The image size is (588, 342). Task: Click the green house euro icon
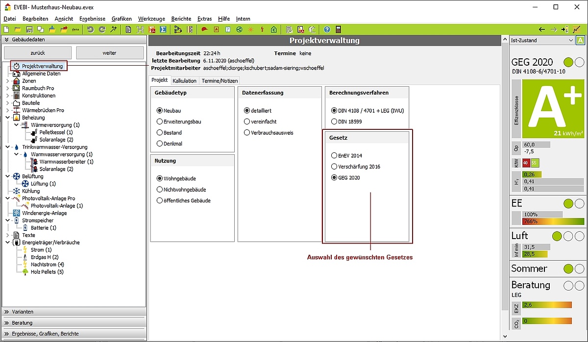click(273, 29)
